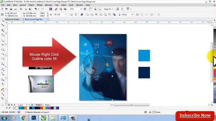Select the Text tool in the toolbox
216x121 pixels.
pyautogui.click(x=2, y=64)
